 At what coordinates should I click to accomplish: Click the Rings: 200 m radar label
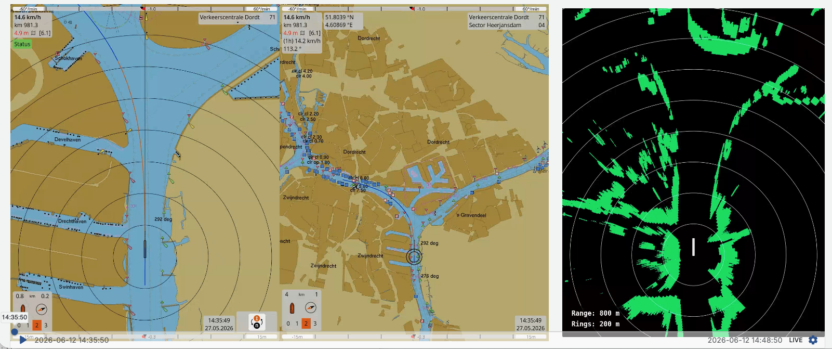click(x=595, y=324)
